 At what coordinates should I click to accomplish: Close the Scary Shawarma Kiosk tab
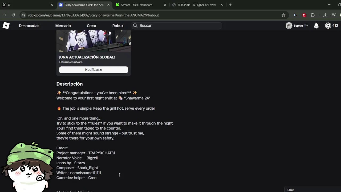[x=108, y=5]
